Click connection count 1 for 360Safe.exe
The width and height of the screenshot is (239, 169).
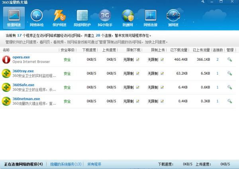217,87
